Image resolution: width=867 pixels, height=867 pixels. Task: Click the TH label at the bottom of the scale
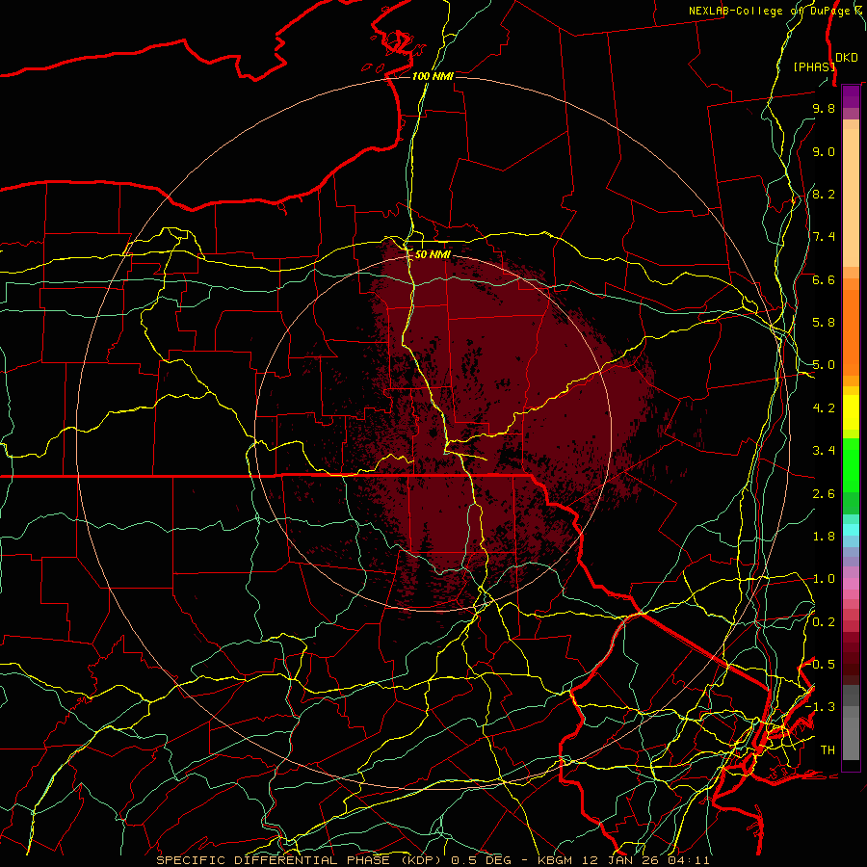point(828,750)
